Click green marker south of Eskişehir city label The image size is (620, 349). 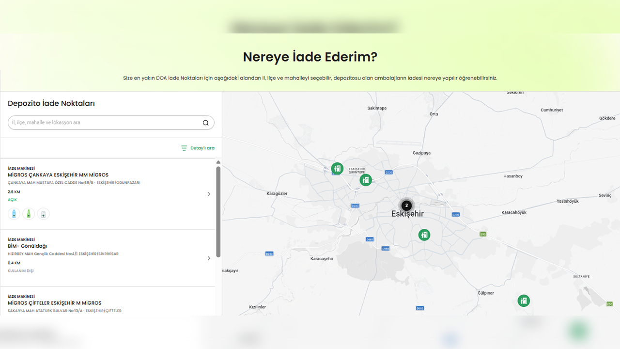[424, 235]
